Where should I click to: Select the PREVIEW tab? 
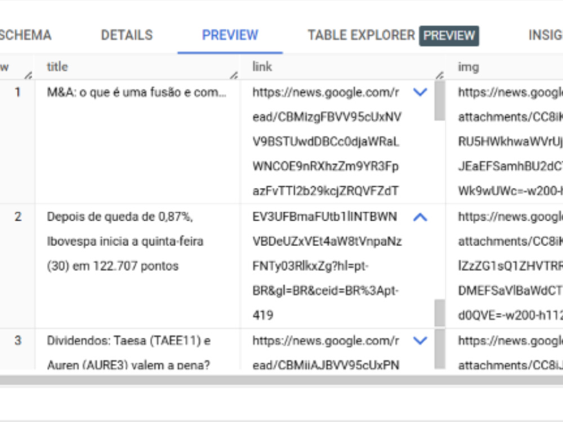coord(230,35)
